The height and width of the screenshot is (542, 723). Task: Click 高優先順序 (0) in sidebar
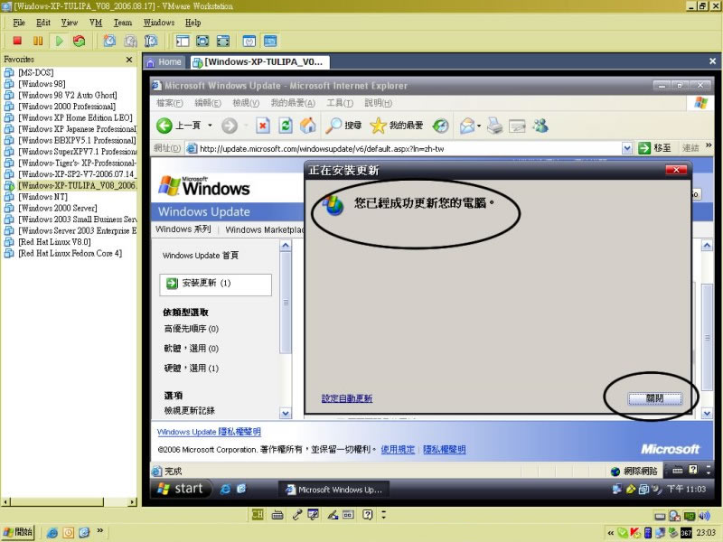(x=192, y=329)
